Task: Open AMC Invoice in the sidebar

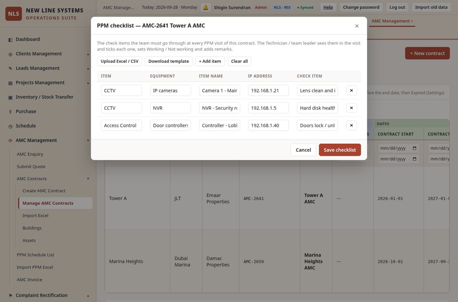Action: tap(30, 280)
